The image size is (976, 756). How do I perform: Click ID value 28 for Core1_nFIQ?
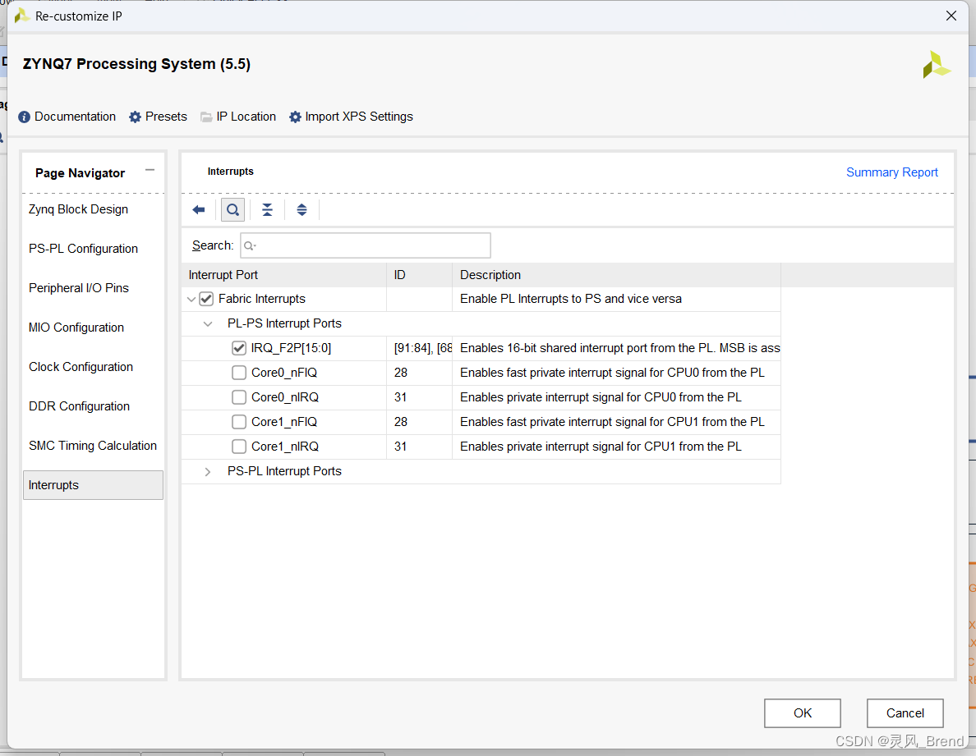401,422
